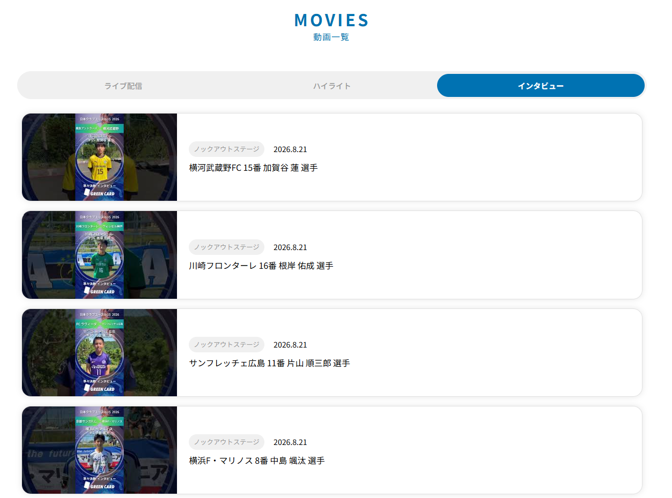Click the 2026.8.21 date on 横河武蔵野FC card

[290, 149]
